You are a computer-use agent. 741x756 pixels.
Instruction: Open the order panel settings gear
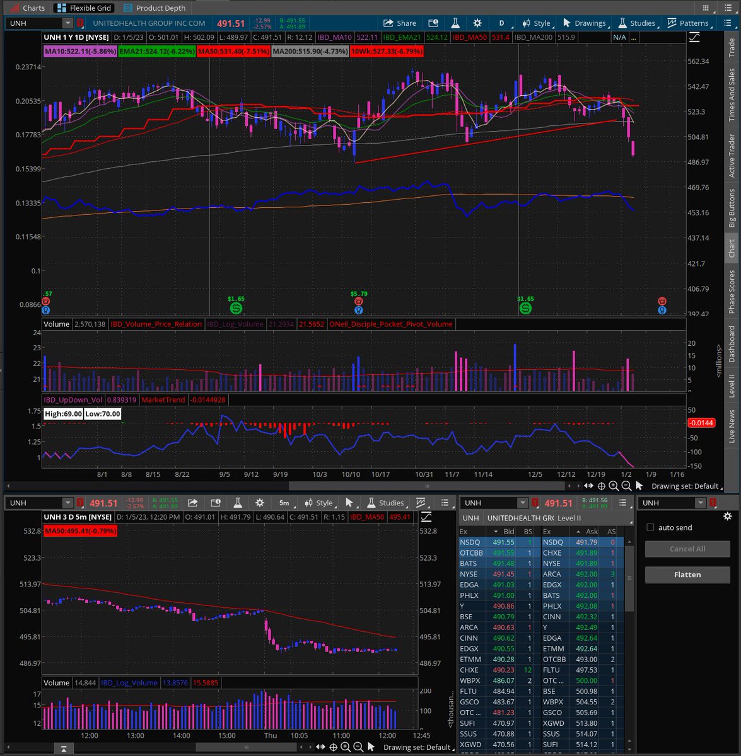[727, 517]
